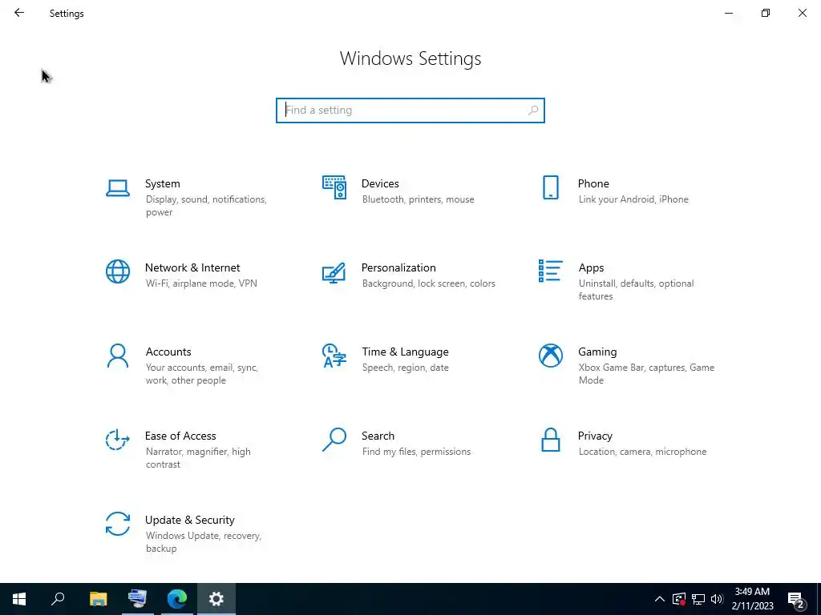Viewport: 821px width, 615px height.
Task: Click the Accounts heading
Action: point(168,352)
